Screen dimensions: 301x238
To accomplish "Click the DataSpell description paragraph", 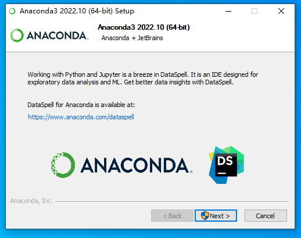I will pyautogui.click(x=143, y=79).
